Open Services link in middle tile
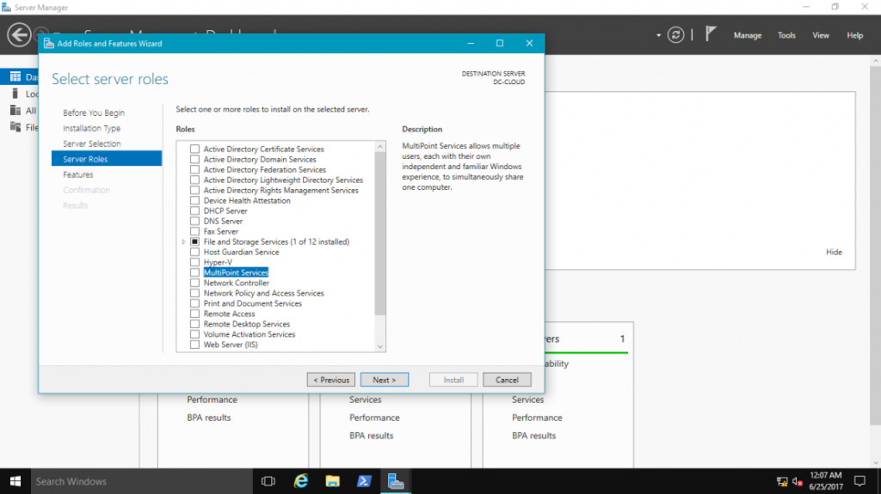 click(365, 399)
